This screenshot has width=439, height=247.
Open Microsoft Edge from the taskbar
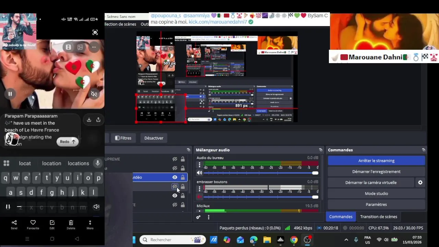253,240
